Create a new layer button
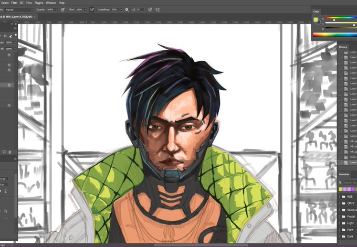Screen dimensions: 357x247 click(4, 152)
